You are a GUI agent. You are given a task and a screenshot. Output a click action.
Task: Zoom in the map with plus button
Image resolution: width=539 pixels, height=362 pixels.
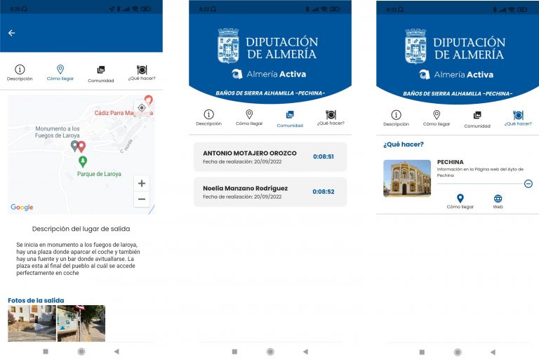[142, 184]
